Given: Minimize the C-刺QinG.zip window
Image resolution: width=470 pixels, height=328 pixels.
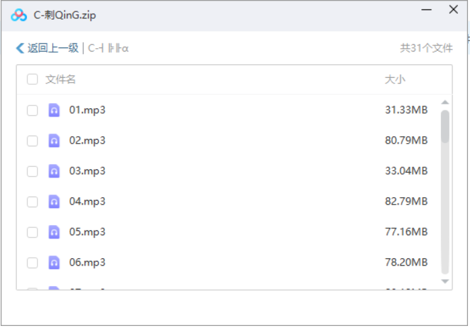Looking at the screenshot, I should coord(426,11).
